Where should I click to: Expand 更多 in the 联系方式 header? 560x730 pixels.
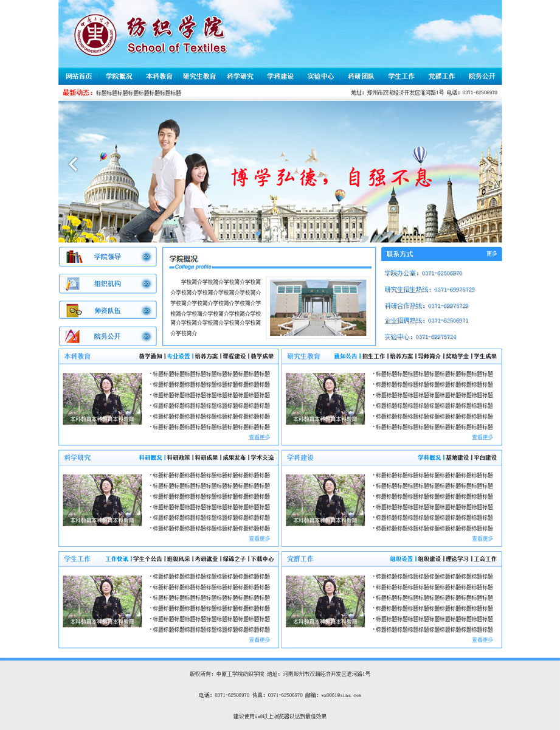tap(491, 254)
